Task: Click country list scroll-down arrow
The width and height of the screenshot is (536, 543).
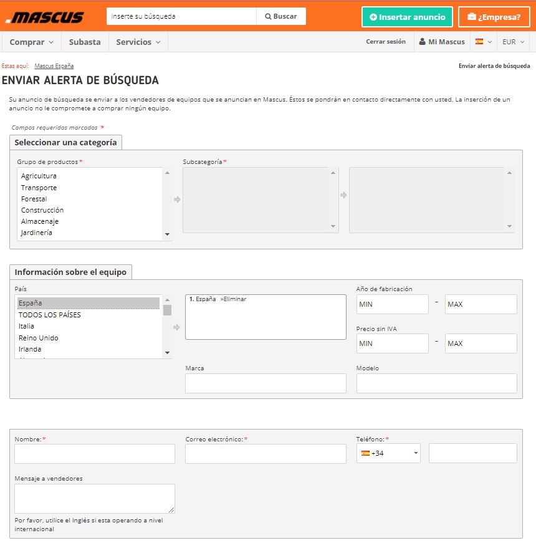Action: pos(167,353)
